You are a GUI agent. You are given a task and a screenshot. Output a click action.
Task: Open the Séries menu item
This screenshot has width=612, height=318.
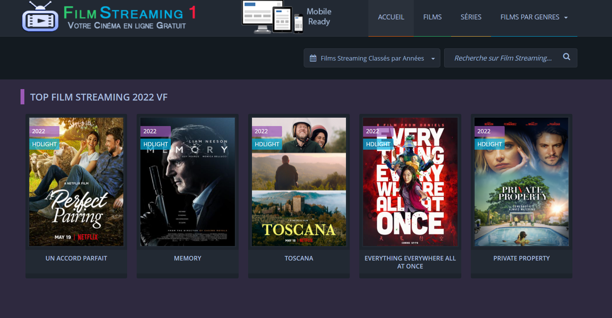pos(471,17)
